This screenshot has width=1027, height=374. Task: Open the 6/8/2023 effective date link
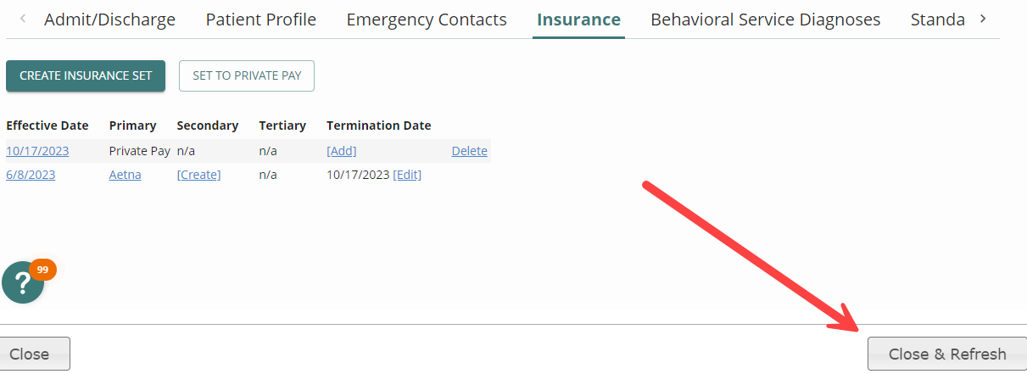[x=31, y=175]
